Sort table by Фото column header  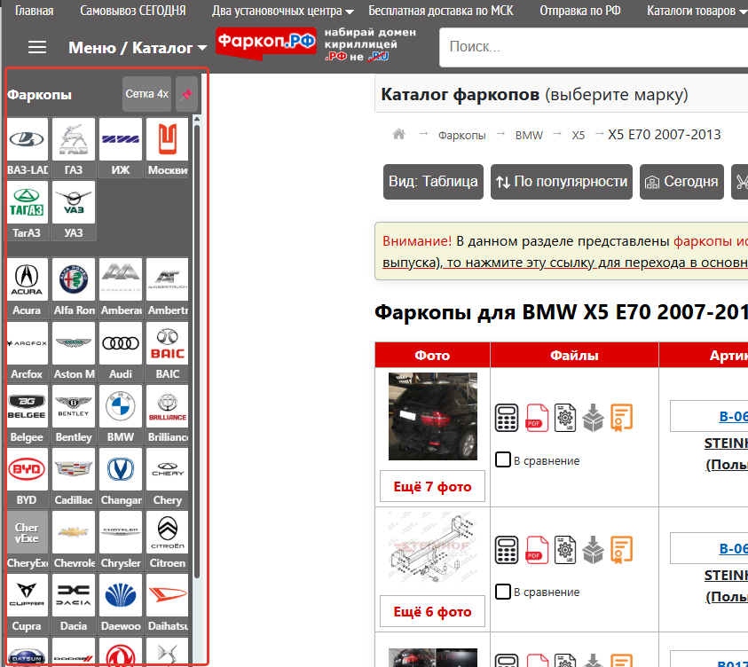[432, 355]
